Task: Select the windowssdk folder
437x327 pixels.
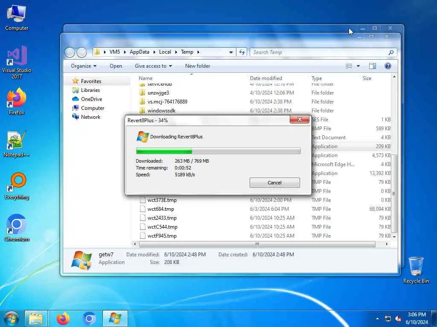Action: (161, 110)
